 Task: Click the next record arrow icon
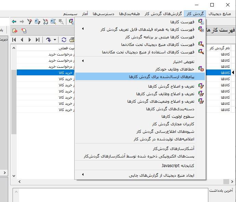tap(30, 40)
